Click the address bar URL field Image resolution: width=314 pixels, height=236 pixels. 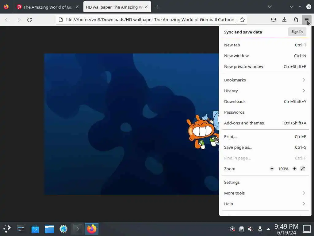coord(151,20)
